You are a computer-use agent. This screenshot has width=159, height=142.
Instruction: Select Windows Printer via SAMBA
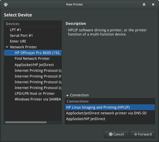point(33,99)
